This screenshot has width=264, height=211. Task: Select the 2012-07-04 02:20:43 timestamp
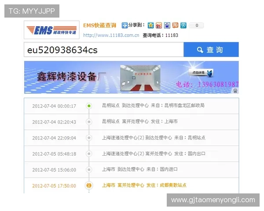54,122
